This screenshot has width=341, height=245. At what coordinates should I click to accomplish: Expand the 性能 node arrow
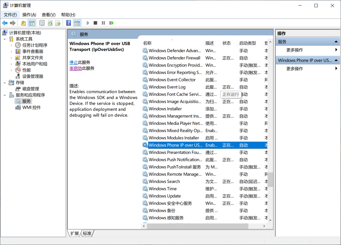[11, 70]
